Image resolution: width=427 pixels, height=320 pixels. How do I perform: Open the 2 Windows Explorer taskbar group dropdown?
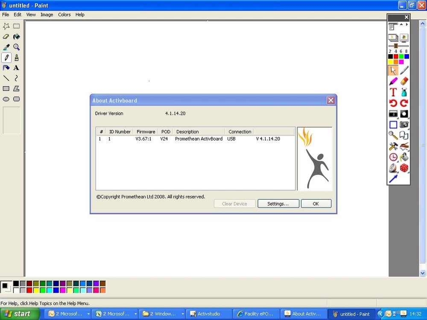[182, 314]
